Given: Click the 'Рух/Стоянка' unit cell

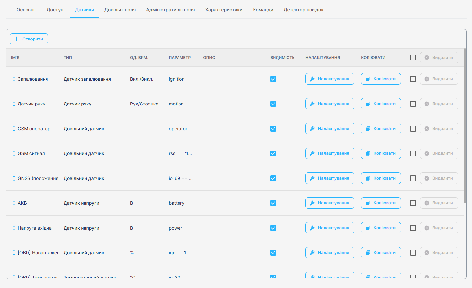Looking at the screenshot, I should tap(144, 104).
